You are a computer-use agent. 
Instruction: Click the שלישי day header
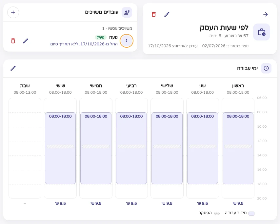click(167, 86)
